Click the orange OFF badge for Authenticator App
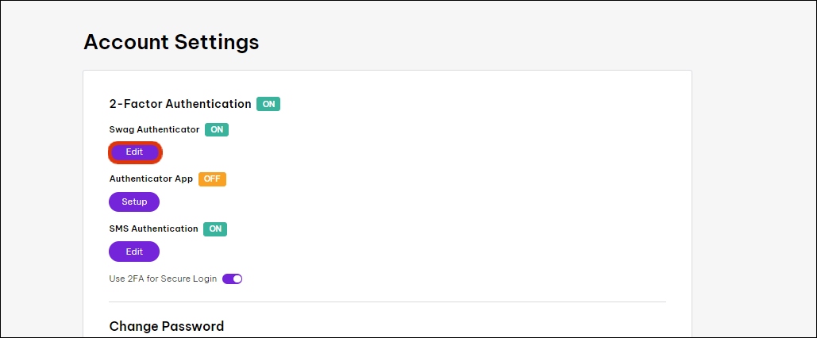 212,179
